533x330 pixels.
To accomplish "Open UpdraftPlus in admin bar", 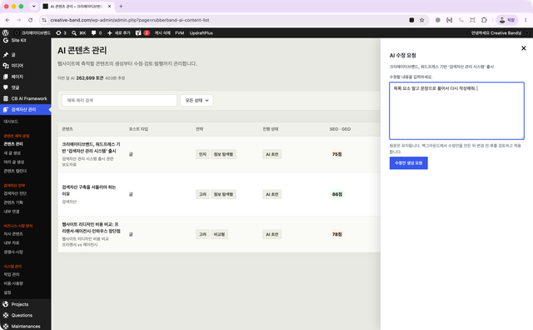I will [x=201, y=33].
